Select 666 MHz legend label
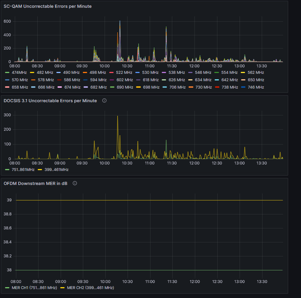Image resolution: width=301 pixels, height=298 pixels. point(46,87)
